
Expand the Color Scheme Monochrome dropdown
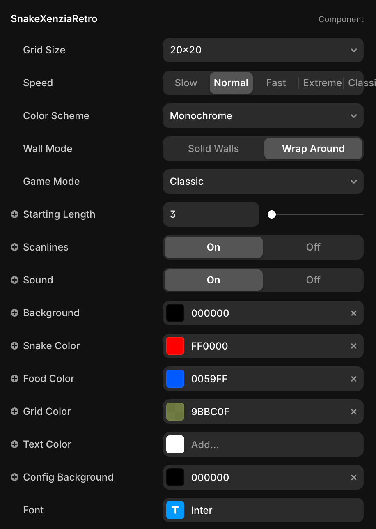[263, 116]
